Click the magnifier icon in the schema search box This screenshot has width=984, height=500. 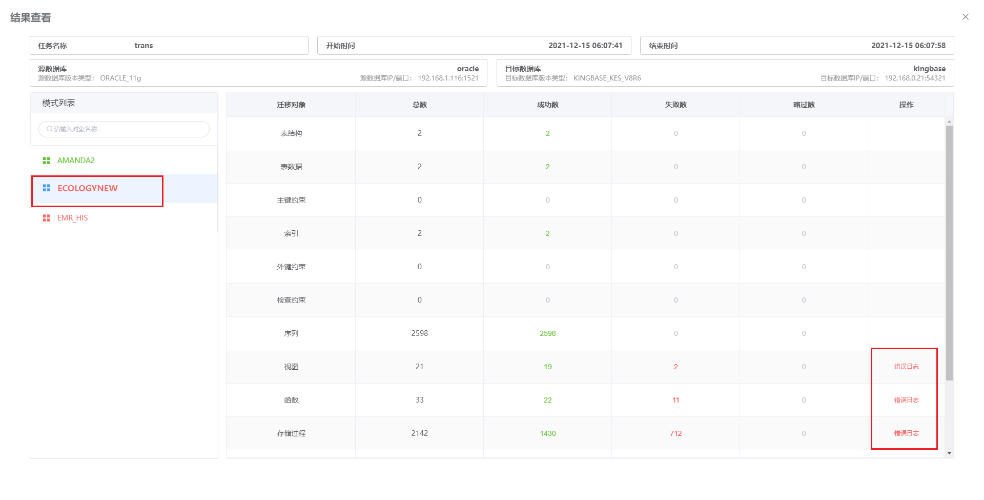(49, 129)
